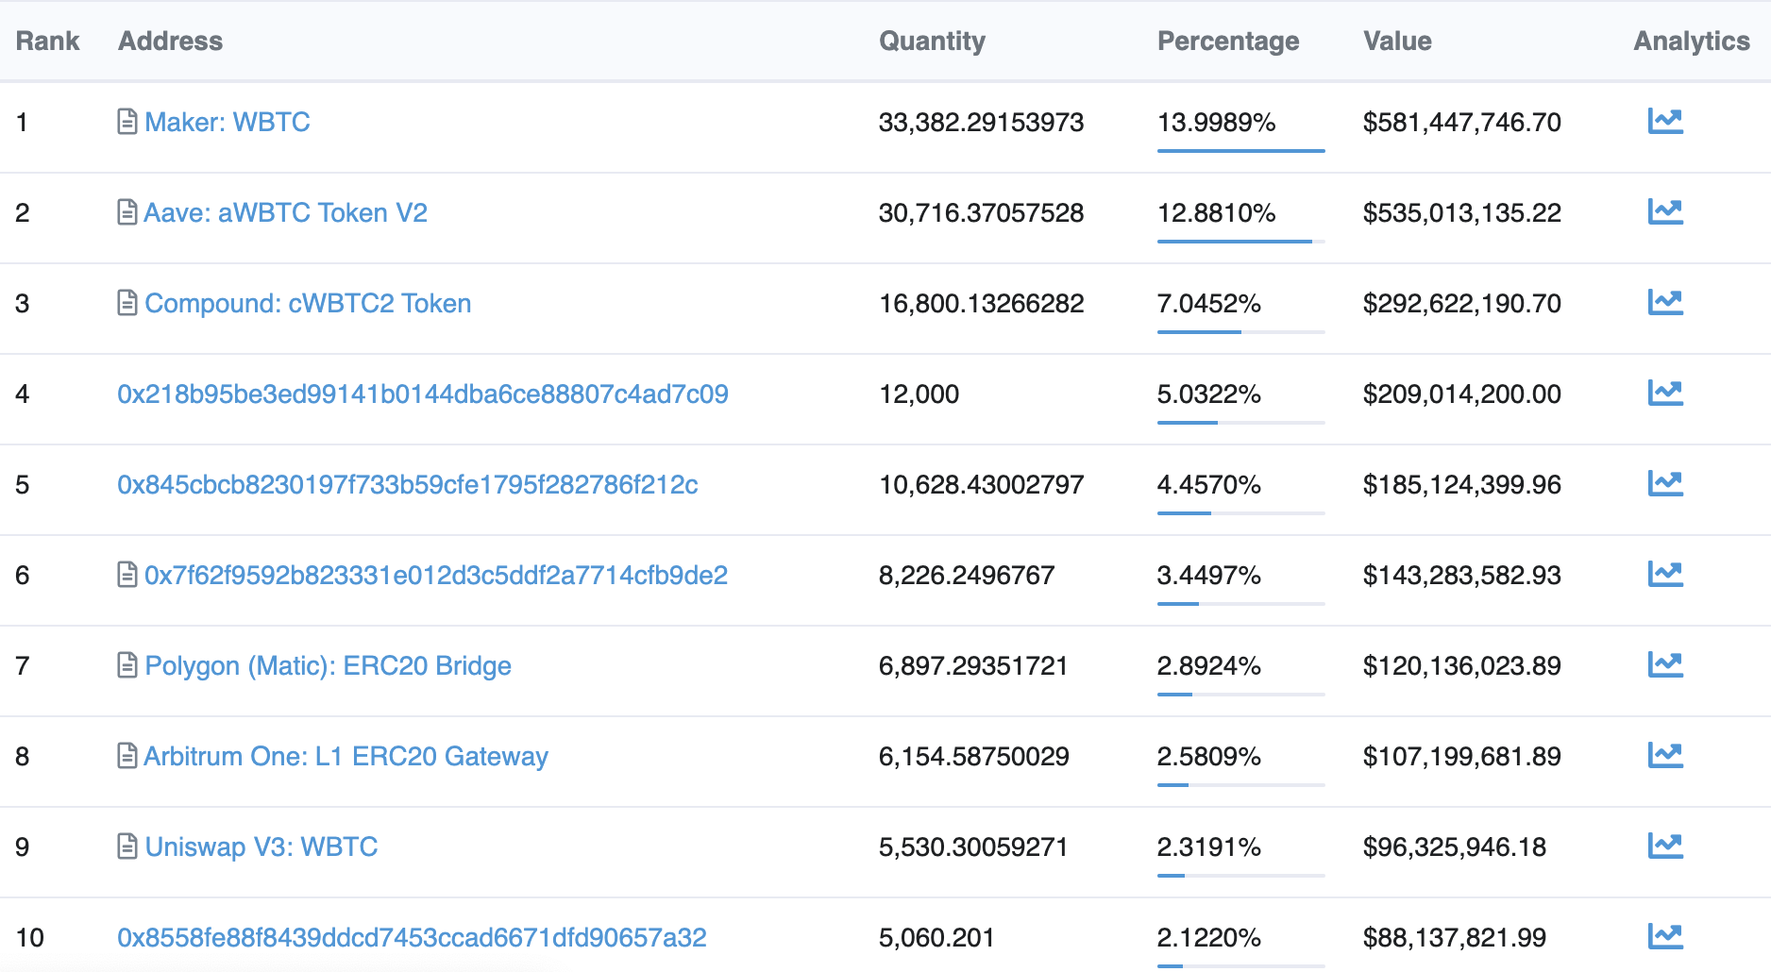
Task: Select the 2.8924% percentage text
Action: (1209, 665)
